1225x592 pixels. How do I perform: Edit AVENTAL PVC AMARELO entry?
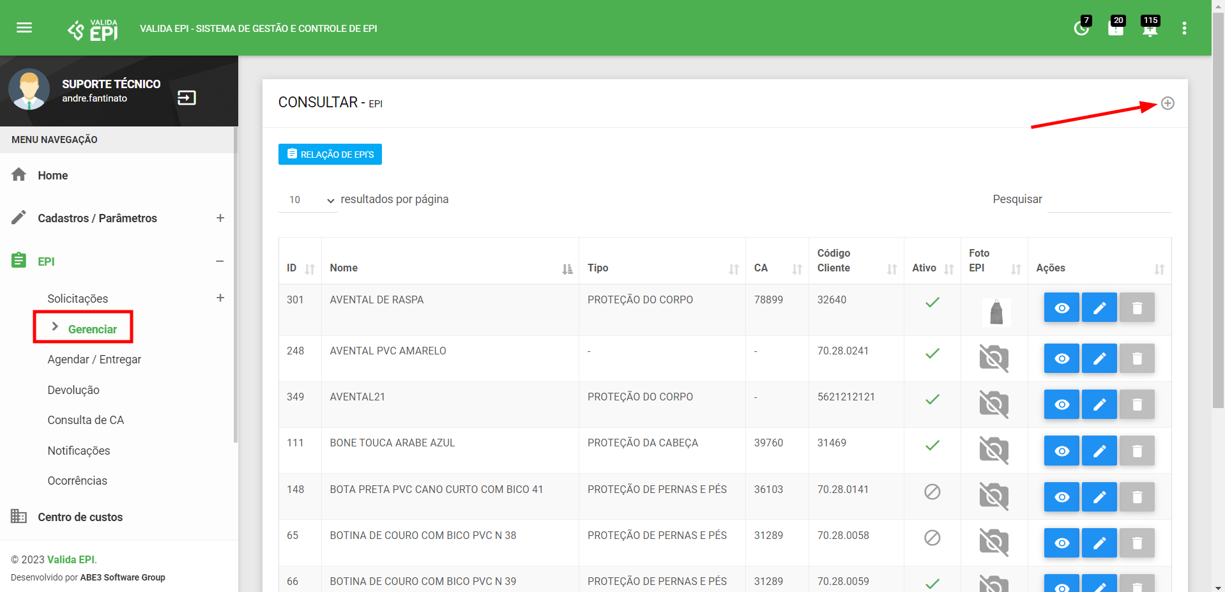pos(1099,358)
